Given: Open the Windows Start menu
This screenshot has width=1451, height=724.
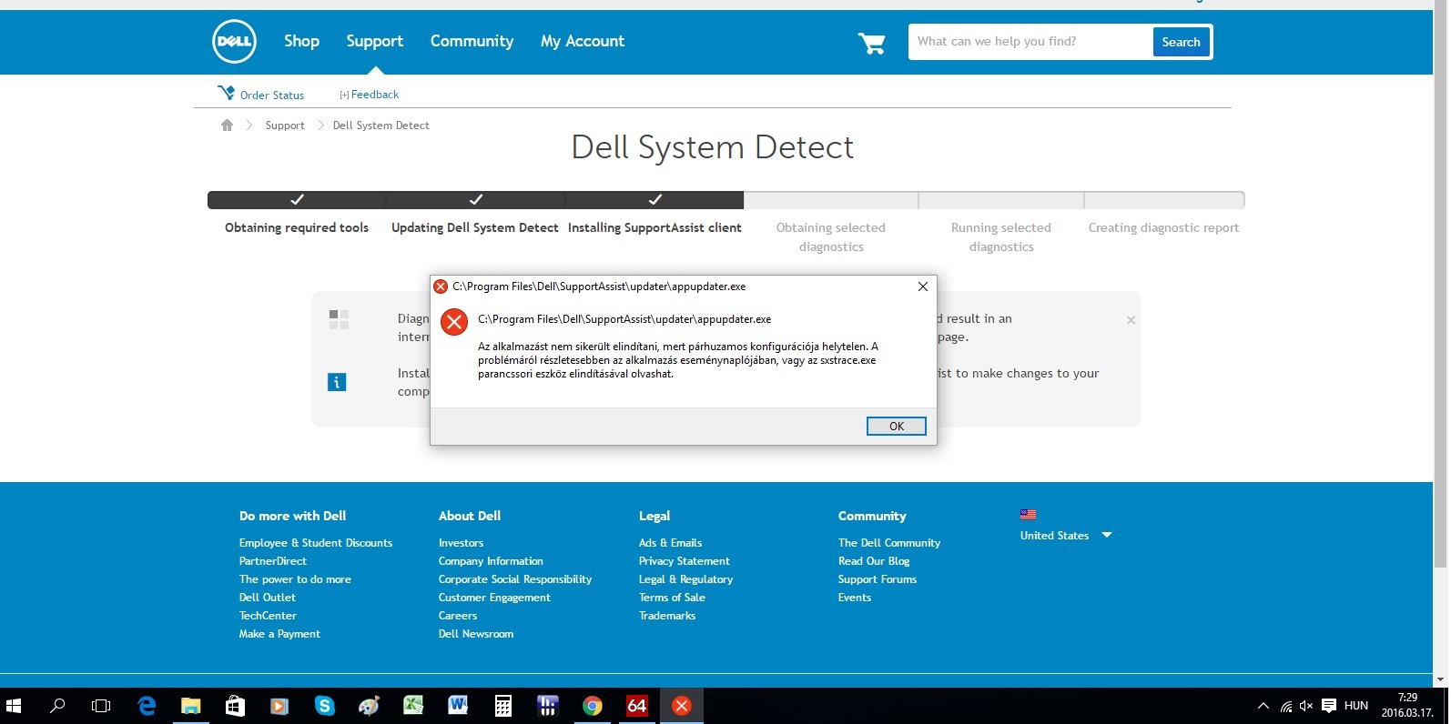Looking at the screenshot, I should tap(14, 706).
